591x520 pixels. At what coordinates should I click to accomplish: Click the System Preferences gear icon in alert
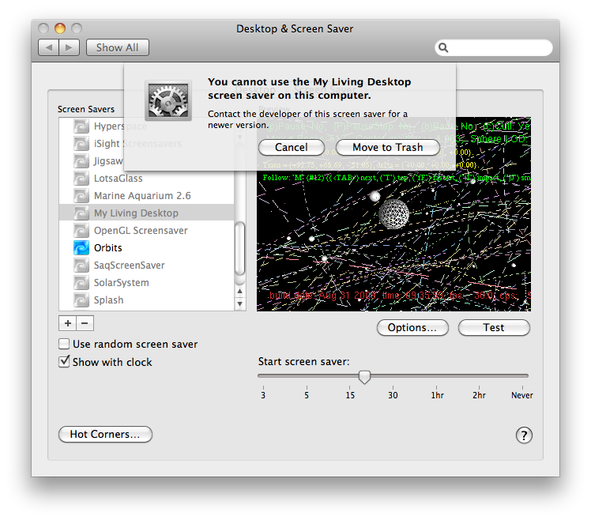(x=169, y=100)
